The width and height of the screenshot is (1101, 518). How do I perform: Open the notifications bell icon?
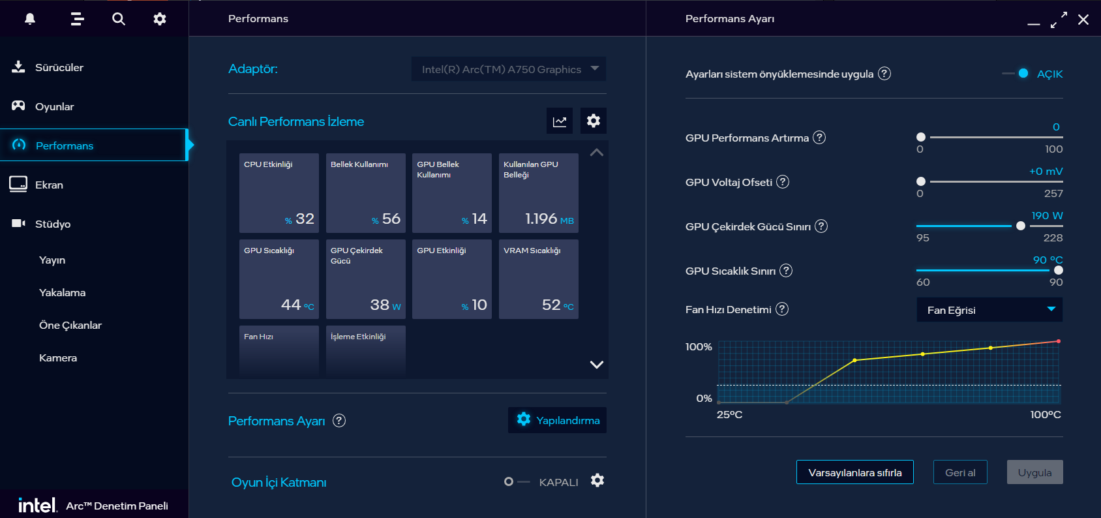click(x=30, y=19)
